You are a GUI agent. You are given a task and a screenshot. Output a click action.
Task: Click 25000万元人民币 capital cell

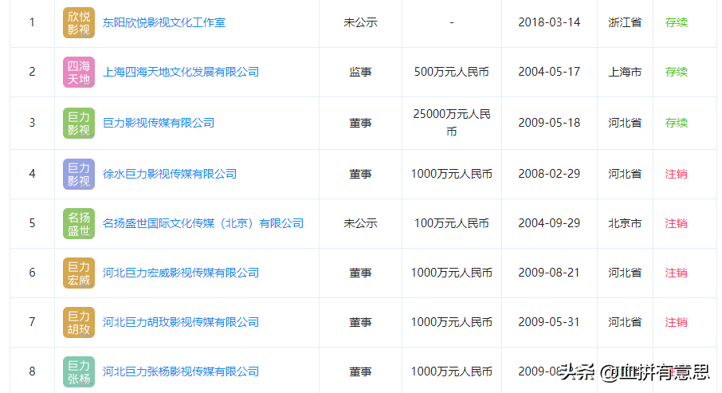[x=451, y=123]
